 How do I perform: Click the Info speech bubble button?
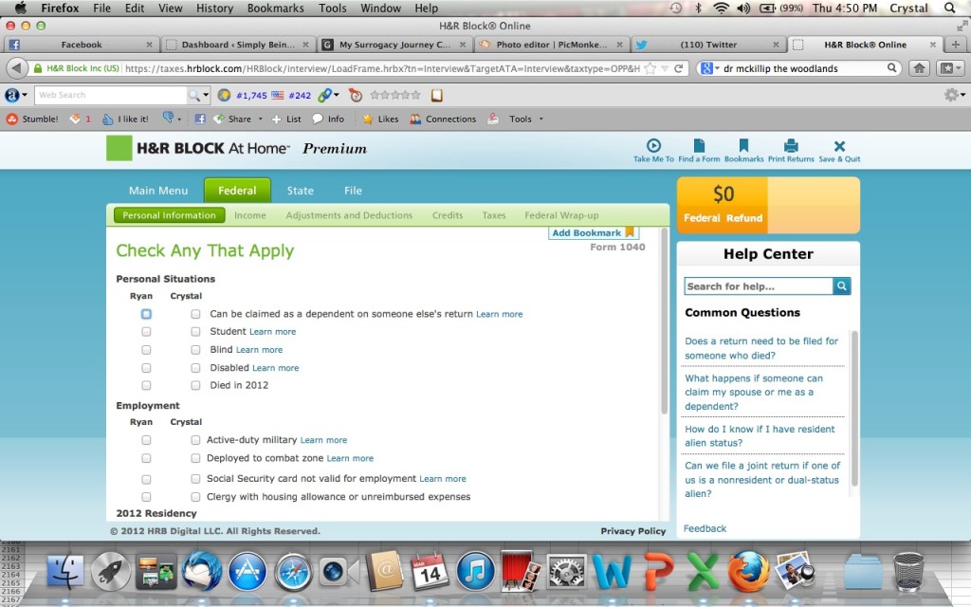tap(328, 119)
